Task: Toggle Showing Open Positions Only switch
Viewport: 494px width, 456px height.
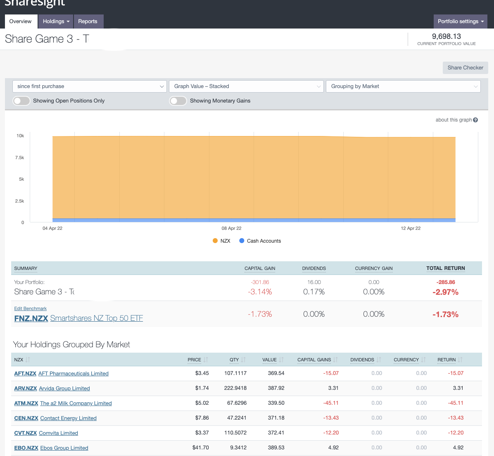Action: coord(21,101)
